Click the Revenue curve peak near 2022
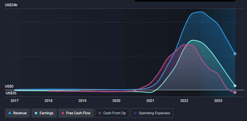Image resolution: width=247 pixels, height=121 pixels. click(200, 12)
